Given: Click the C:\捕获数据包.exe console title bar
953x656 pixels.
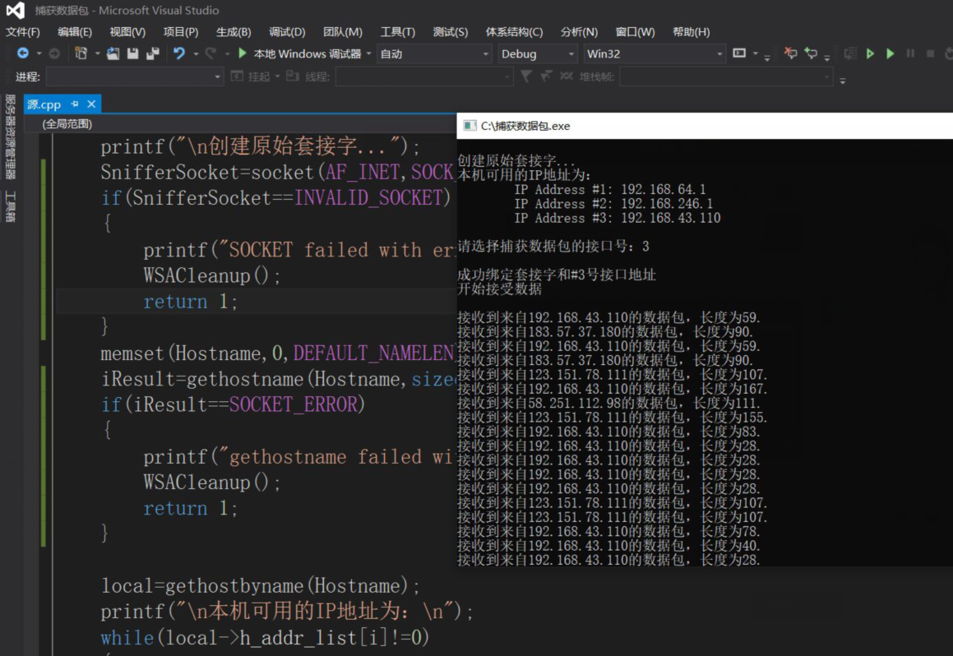Looking at the screenshot, I should pos(705,126).
